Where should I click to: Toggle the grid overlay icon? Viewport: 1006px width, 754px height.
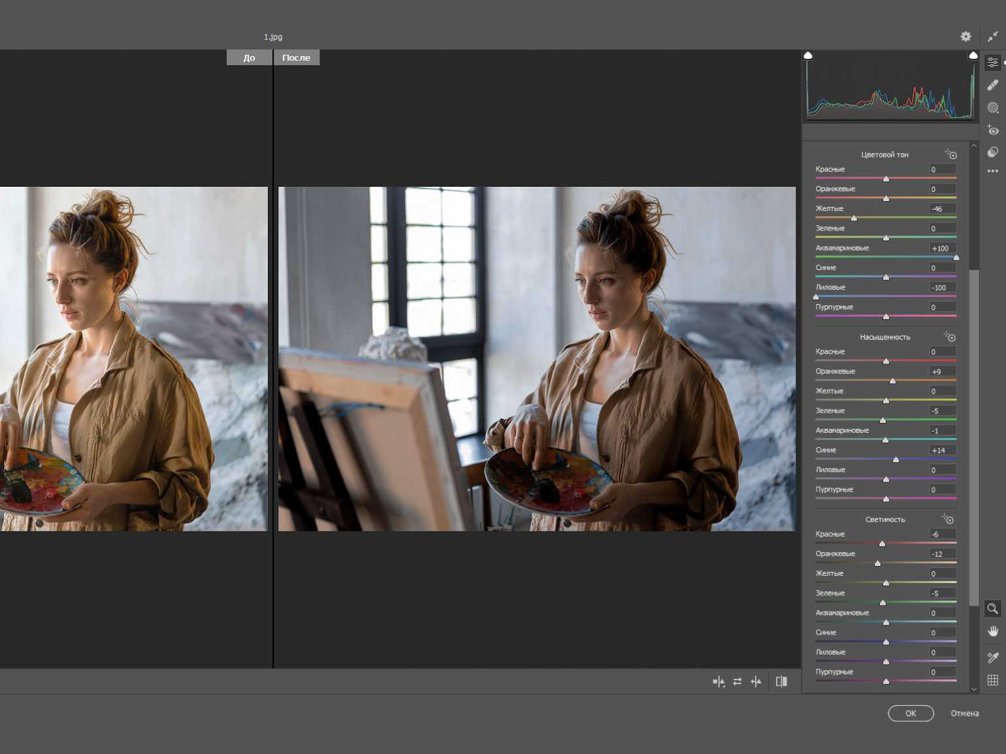coord(993,680)
